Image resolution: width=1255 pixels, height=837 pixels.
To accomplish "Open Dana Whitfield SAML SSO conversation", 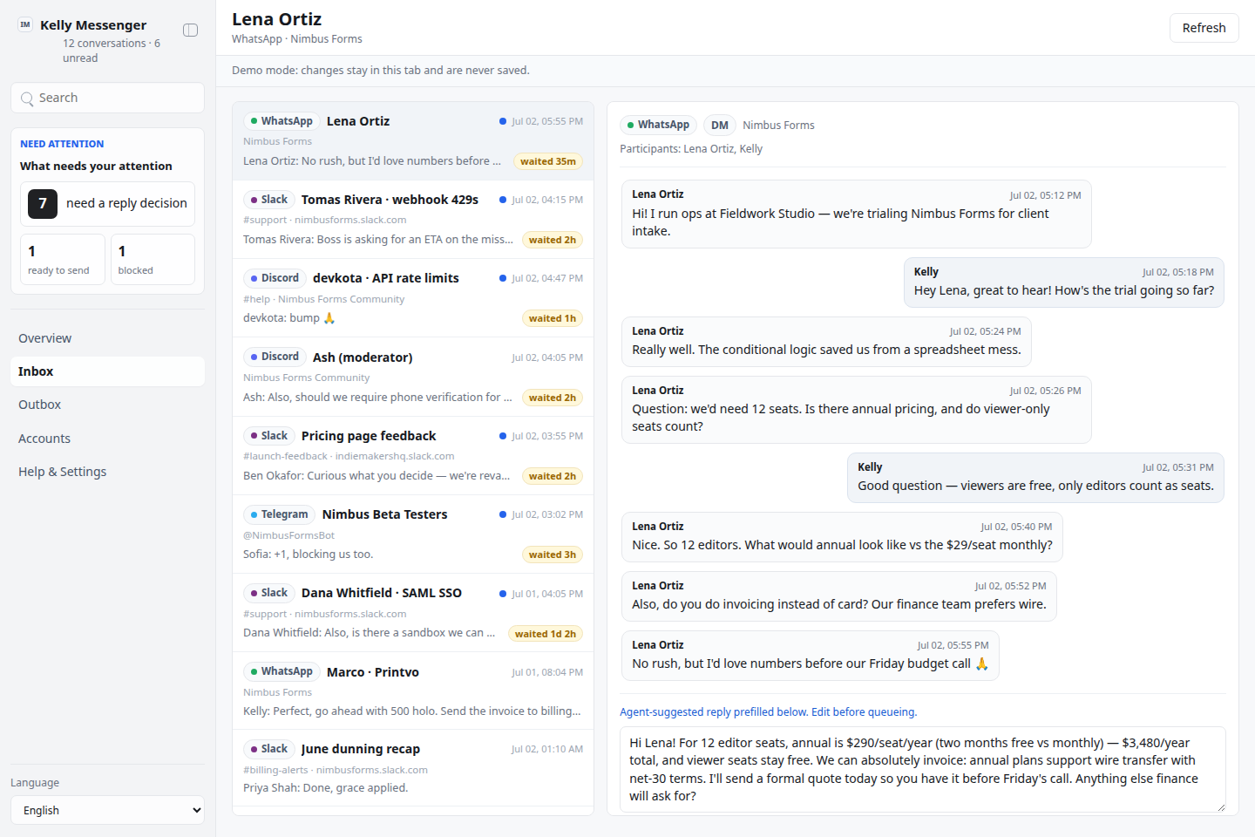I will point(413,613).
